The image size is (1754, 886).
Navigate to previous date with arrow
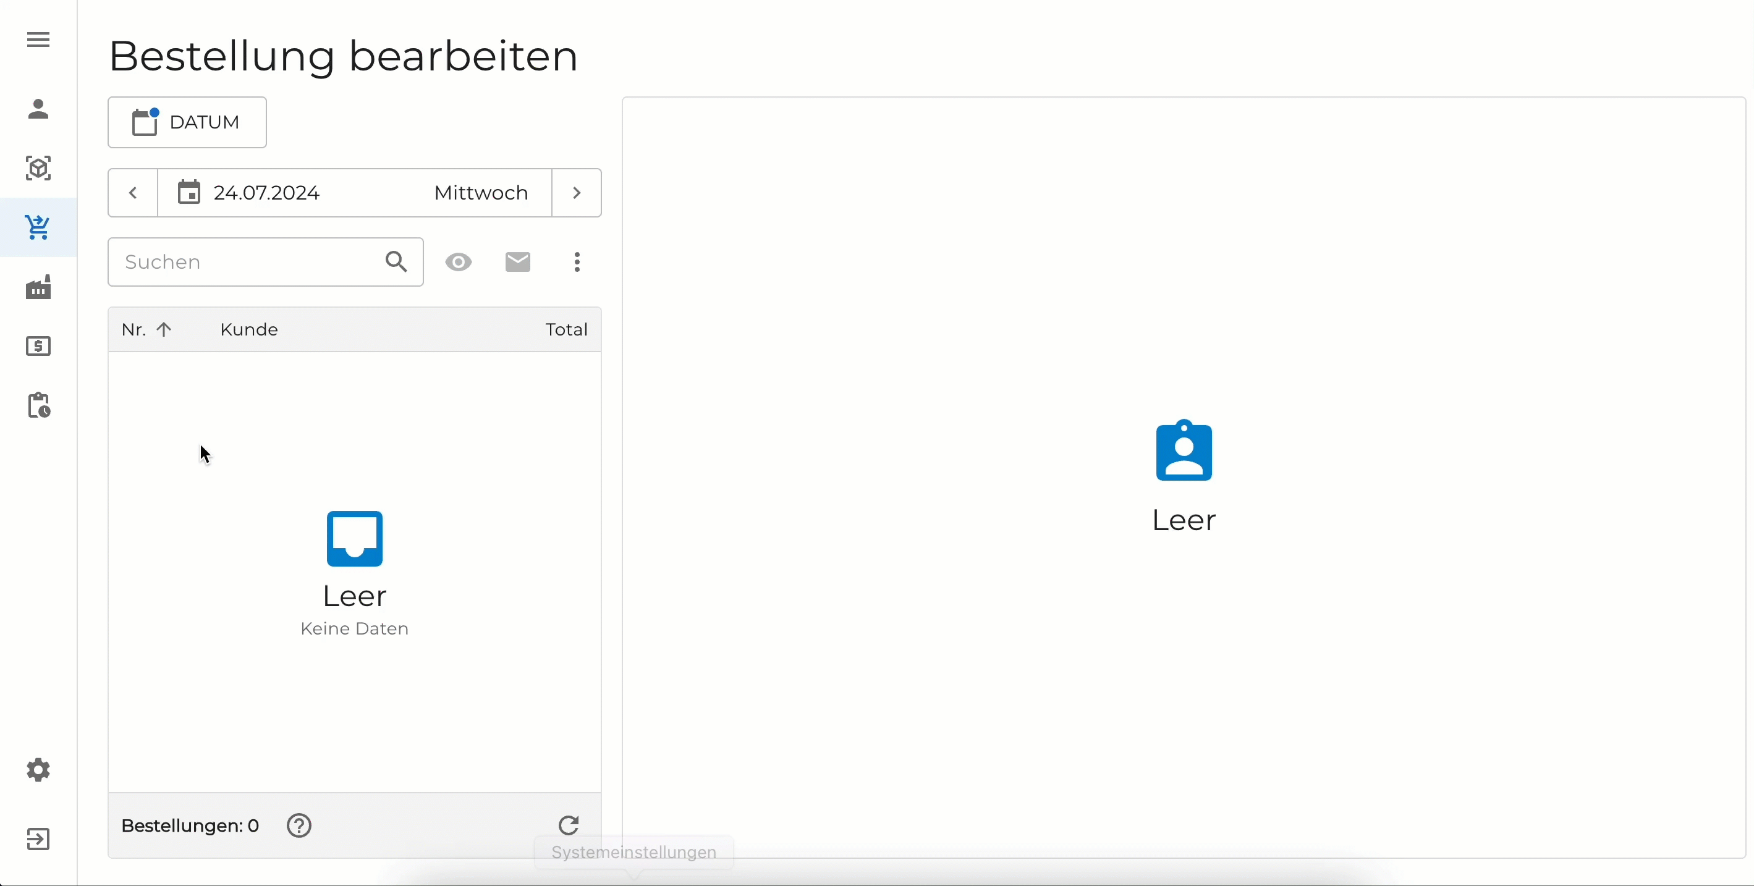tap(132, 192)
